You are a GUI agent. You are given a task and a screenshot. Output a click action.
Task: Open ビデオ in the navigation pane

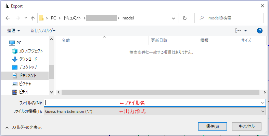point(24,92)
